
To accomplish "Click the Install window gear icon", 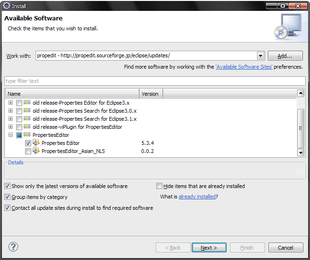I will tap(6, 6).
